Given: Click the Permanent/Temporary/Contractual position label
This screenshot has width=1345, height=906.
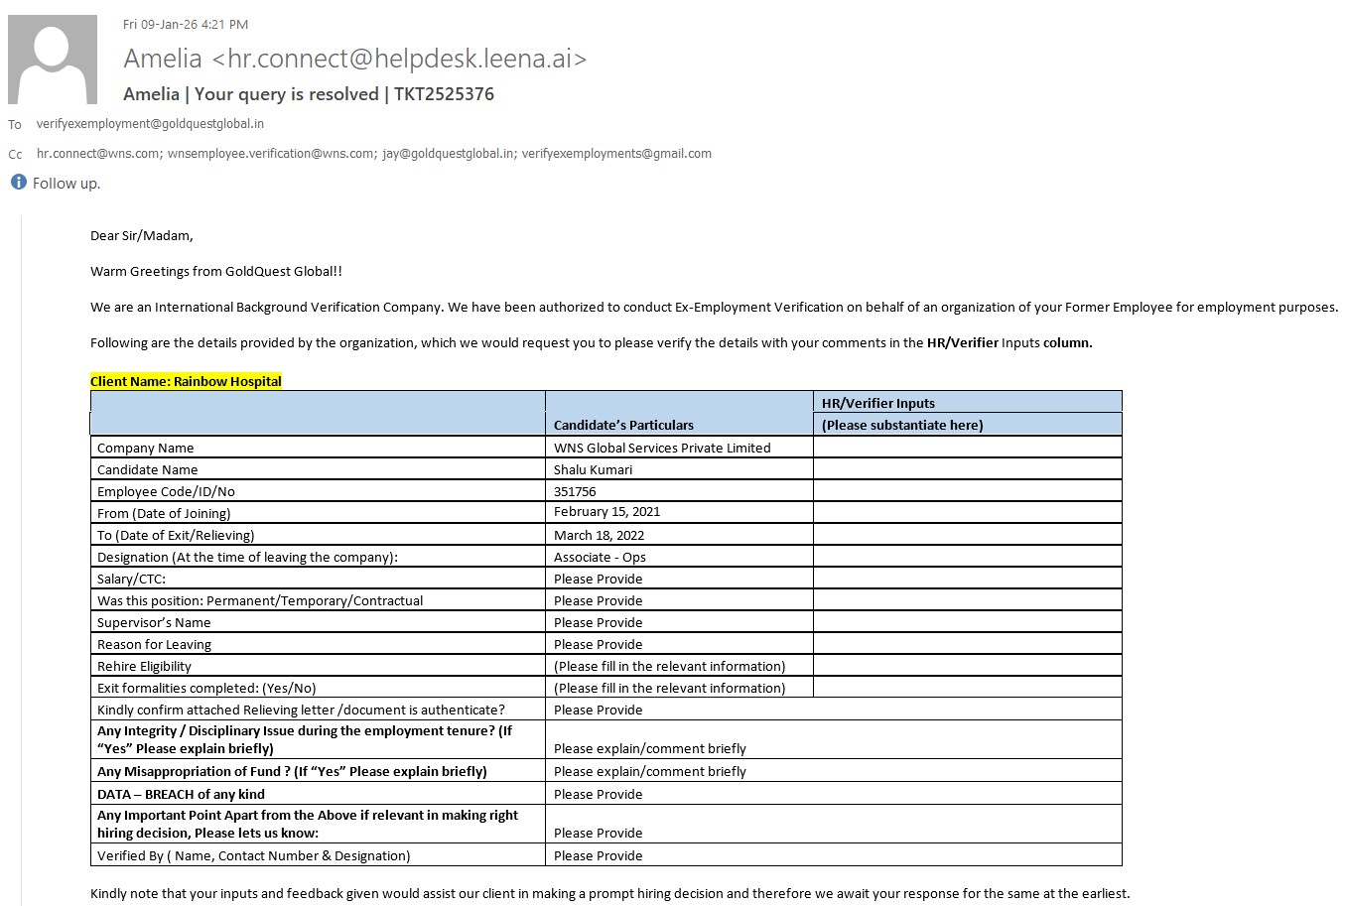Looking at the screenshot, I should (260, 600).
